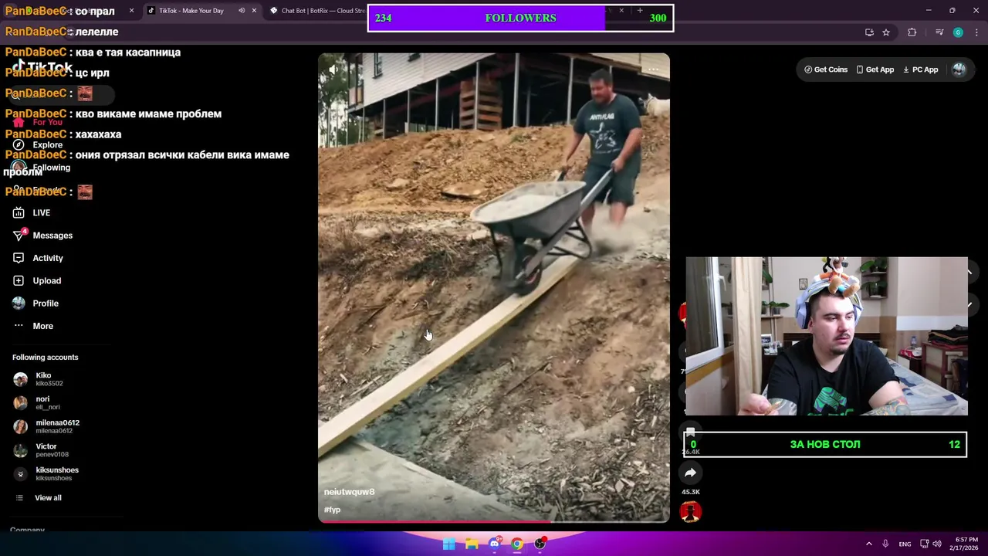Open File Explorer from taskbar
988x556 pixels.
click(472, 544)
